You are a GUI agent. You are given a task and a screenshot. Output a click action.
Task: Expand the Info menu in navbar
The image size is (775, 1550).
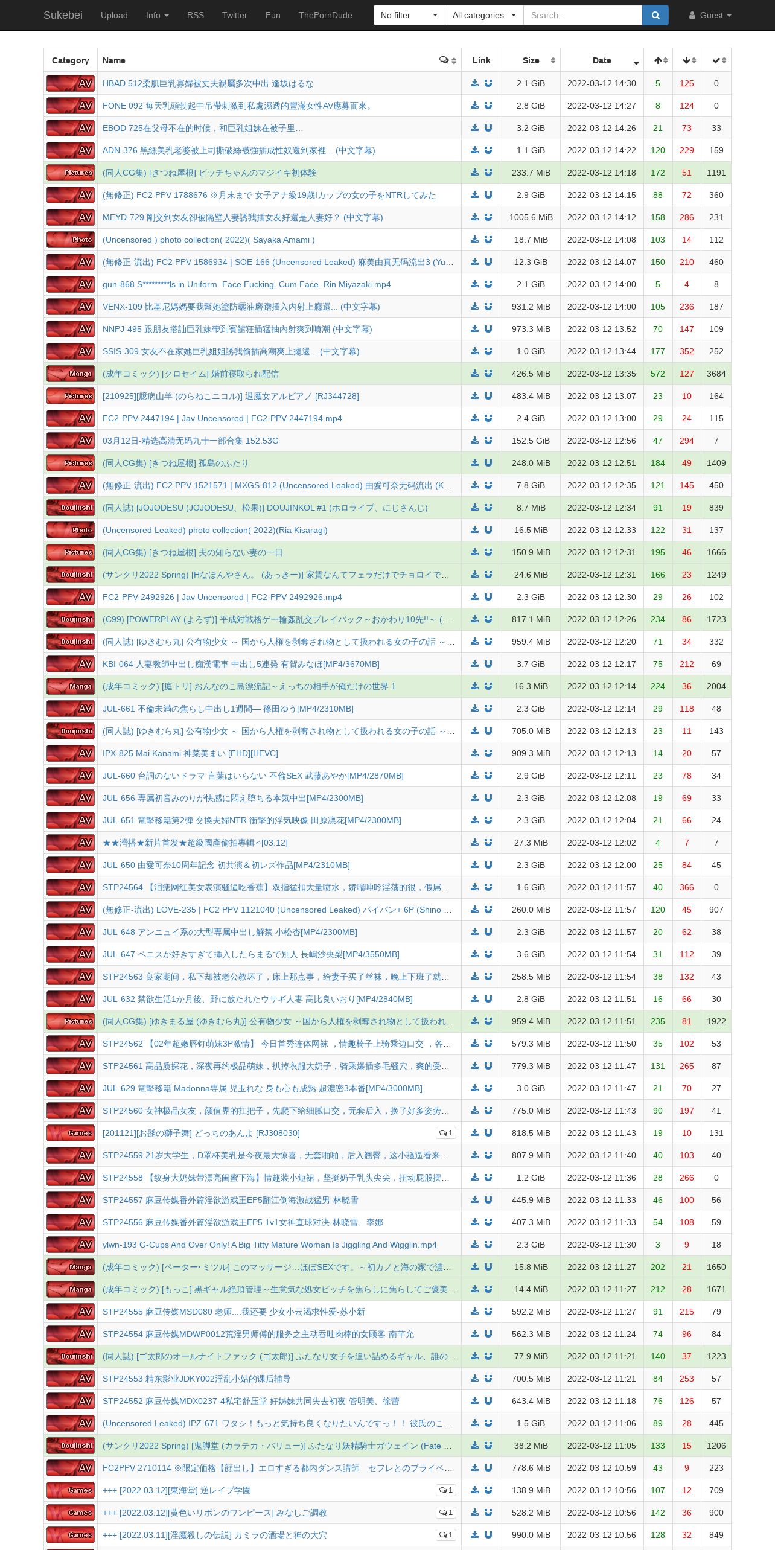(x=158, y=15)
